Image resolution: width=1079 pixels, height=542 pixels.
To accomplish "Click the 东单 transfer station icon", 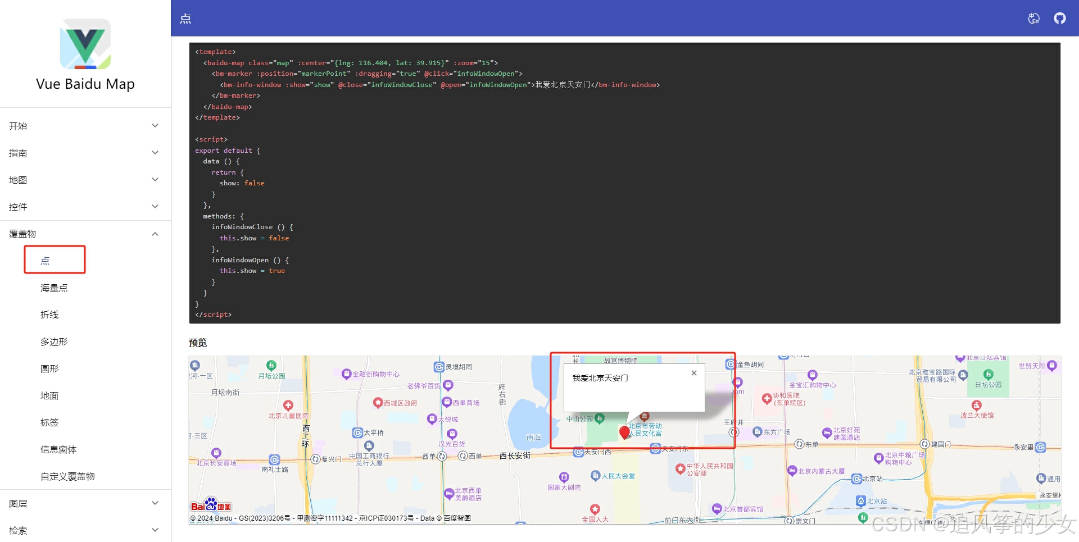I will click(800, 444).
